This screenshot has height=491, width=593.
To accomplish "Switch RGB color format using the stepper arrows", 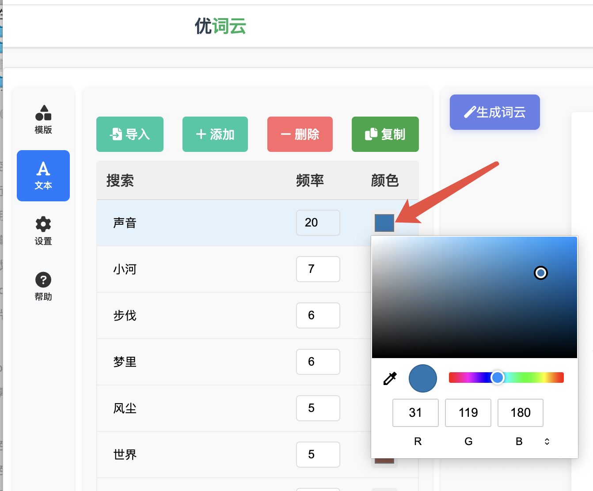I will 547,441.
